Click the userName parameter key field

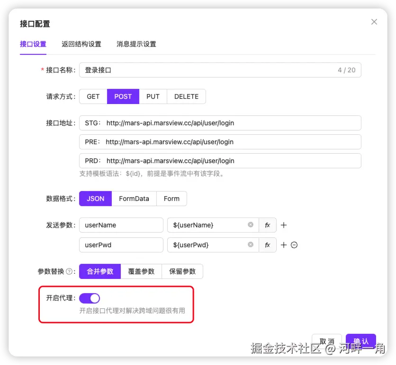(121, 225)
